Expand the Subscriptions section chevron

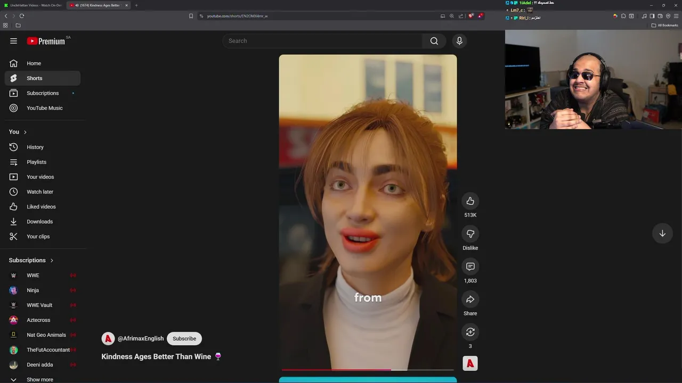click(x=52, y=261)
